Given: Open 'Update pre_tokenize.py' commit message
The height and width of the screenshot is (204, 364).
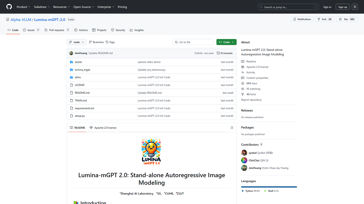Looking at the screenshot, I should click(151, 70).
